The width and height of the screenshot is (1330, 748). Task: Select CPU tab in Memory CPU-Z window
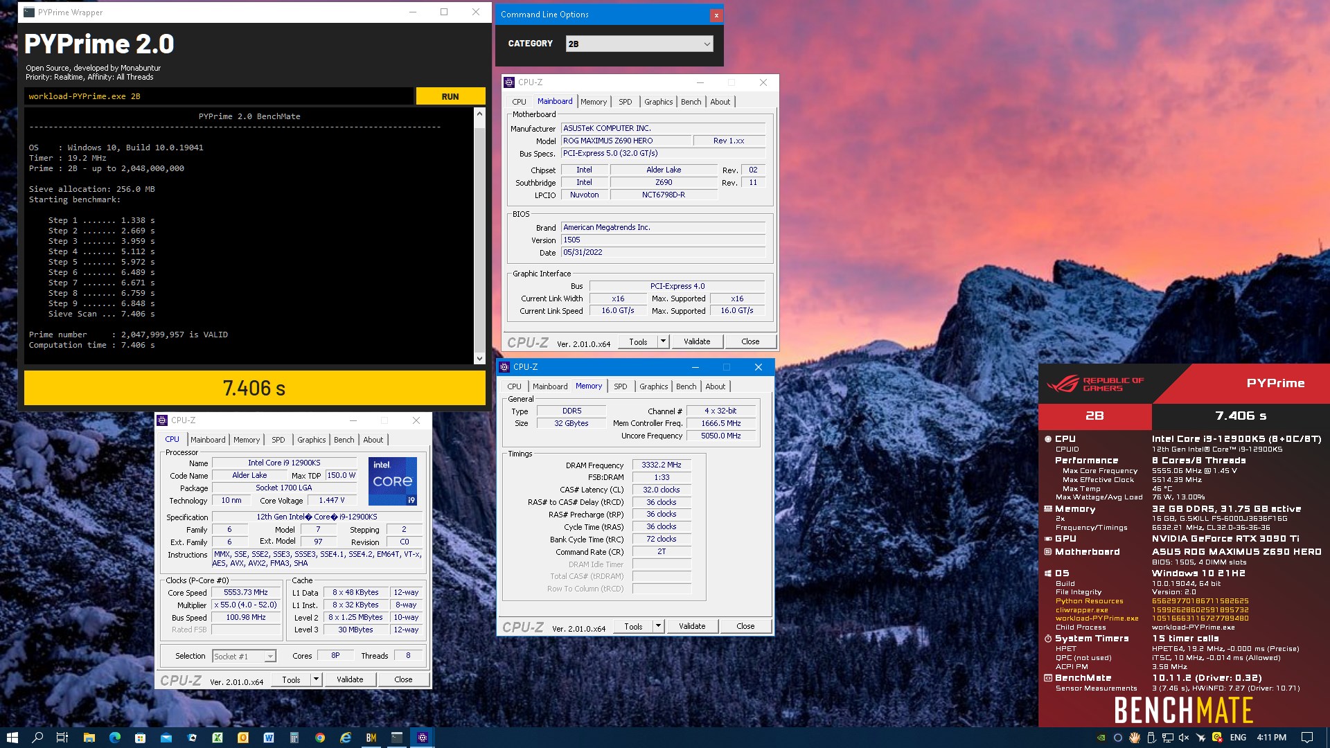[x=514, y=386]
